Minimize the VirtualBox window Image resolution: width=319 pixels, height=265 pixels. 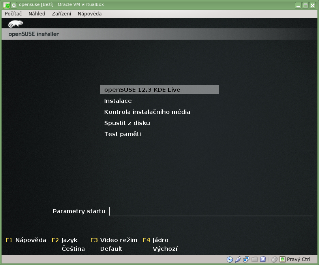[298, 5]
